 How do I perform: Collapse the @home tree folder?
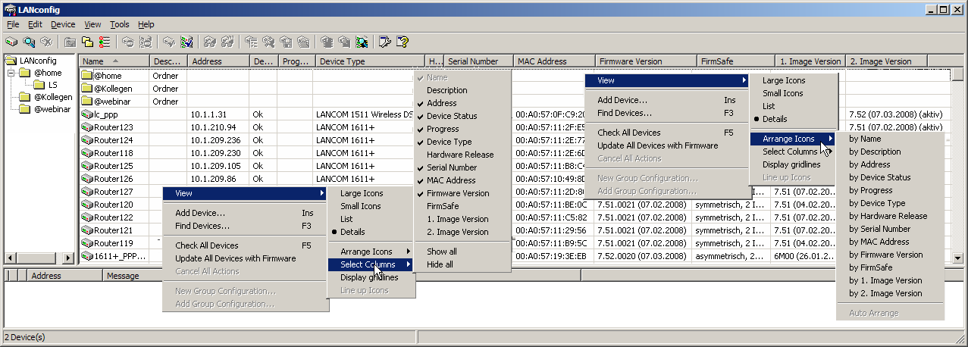[x=11, y=73]
